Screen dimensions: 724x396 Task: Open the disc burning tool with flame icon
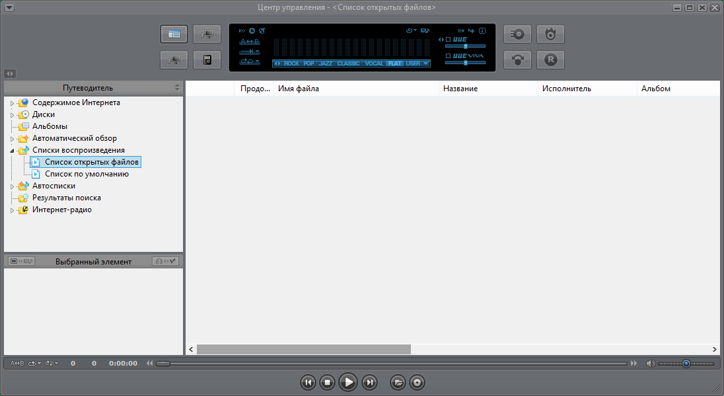pyautogui.click(x=550, y=34)
